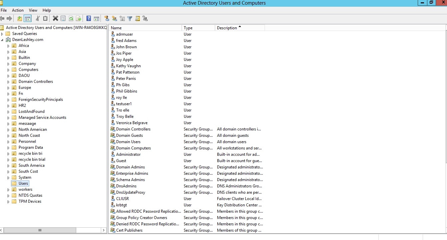Click Add to group toolbar icon
This screenshot has height=240, width=447.
tap(145, 19)
